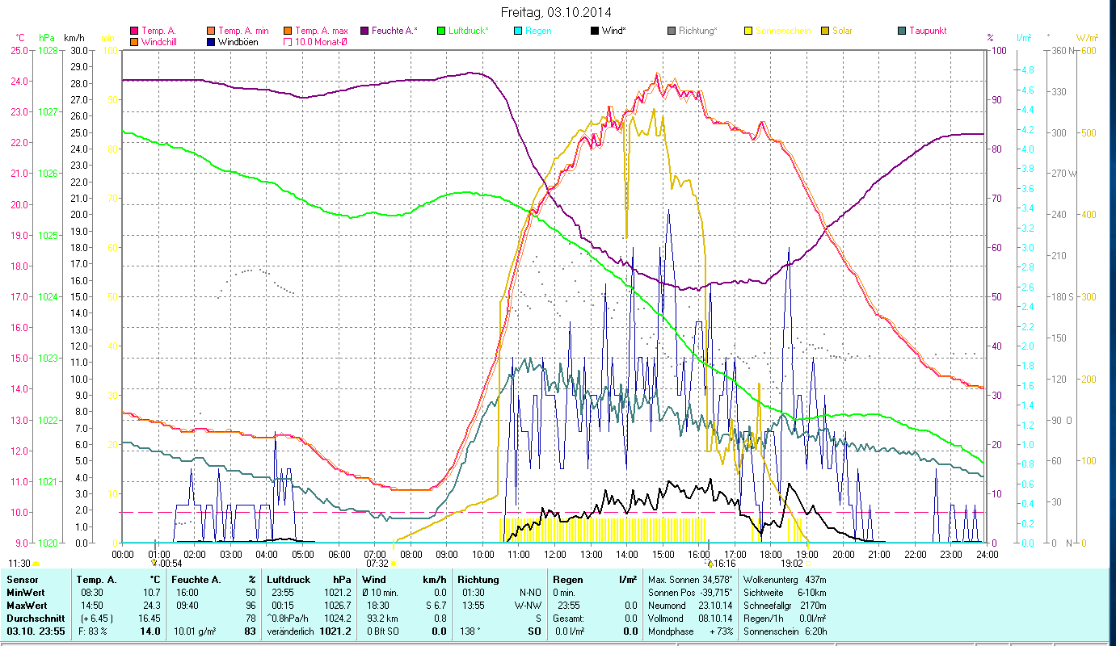Click the sunset icon at 19:02
Image resolution: width=1116 pixels, height=646 pixels.
pyautogui.click(x=809, y=564)
